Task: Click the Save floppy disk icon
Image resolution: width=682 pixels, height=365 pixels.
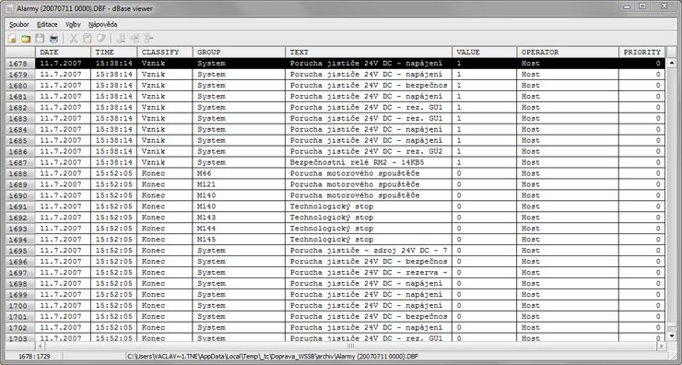Action: (40, 39)
